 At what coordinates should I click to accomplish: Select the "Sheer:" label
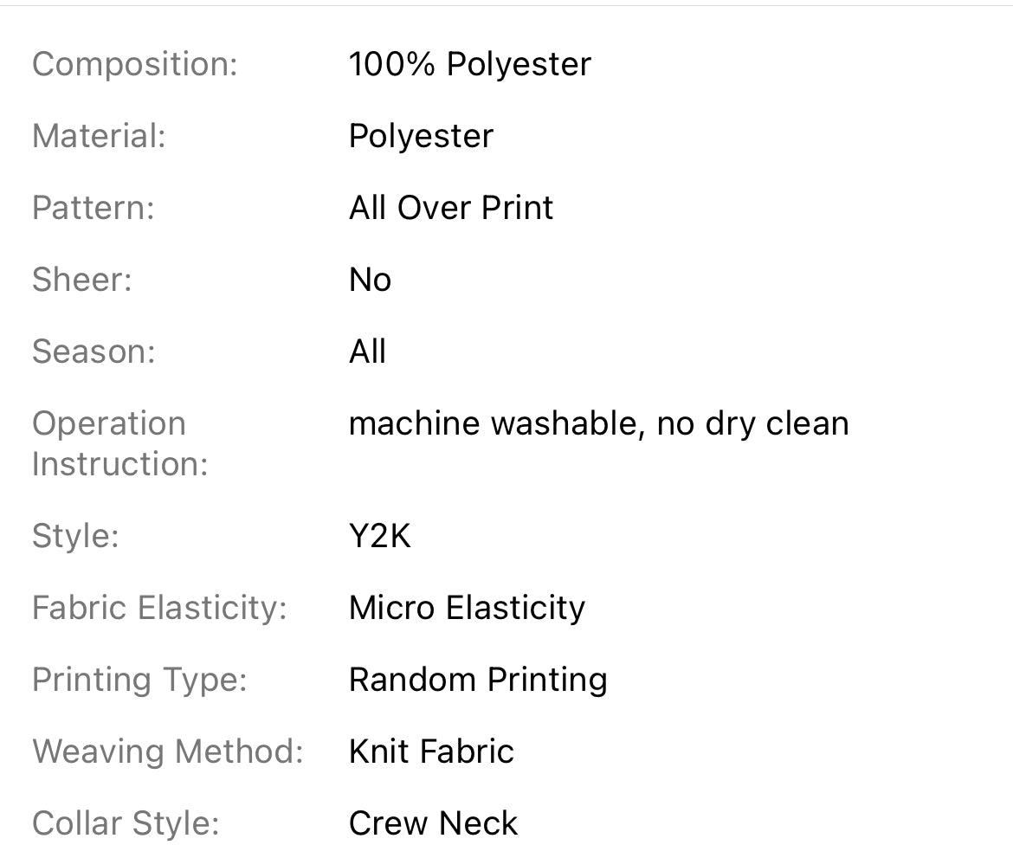(x=81, y=280)
